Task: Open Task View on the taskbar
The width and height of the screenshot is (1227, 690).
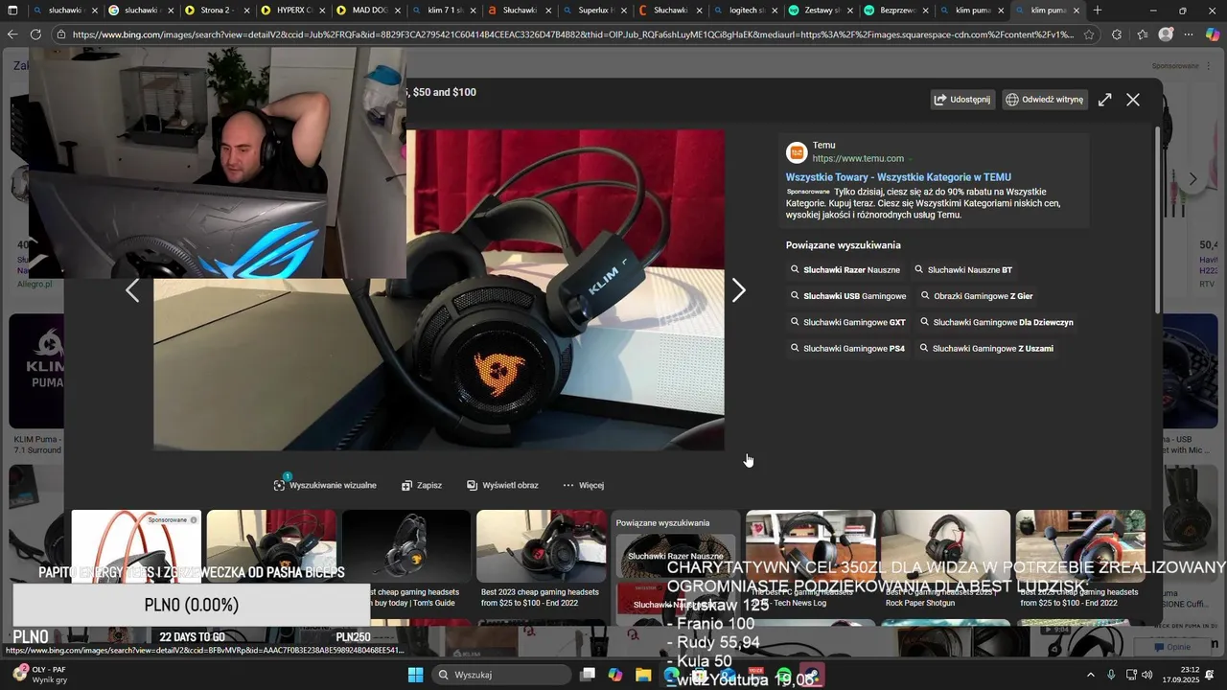Action: coord(588,675)
